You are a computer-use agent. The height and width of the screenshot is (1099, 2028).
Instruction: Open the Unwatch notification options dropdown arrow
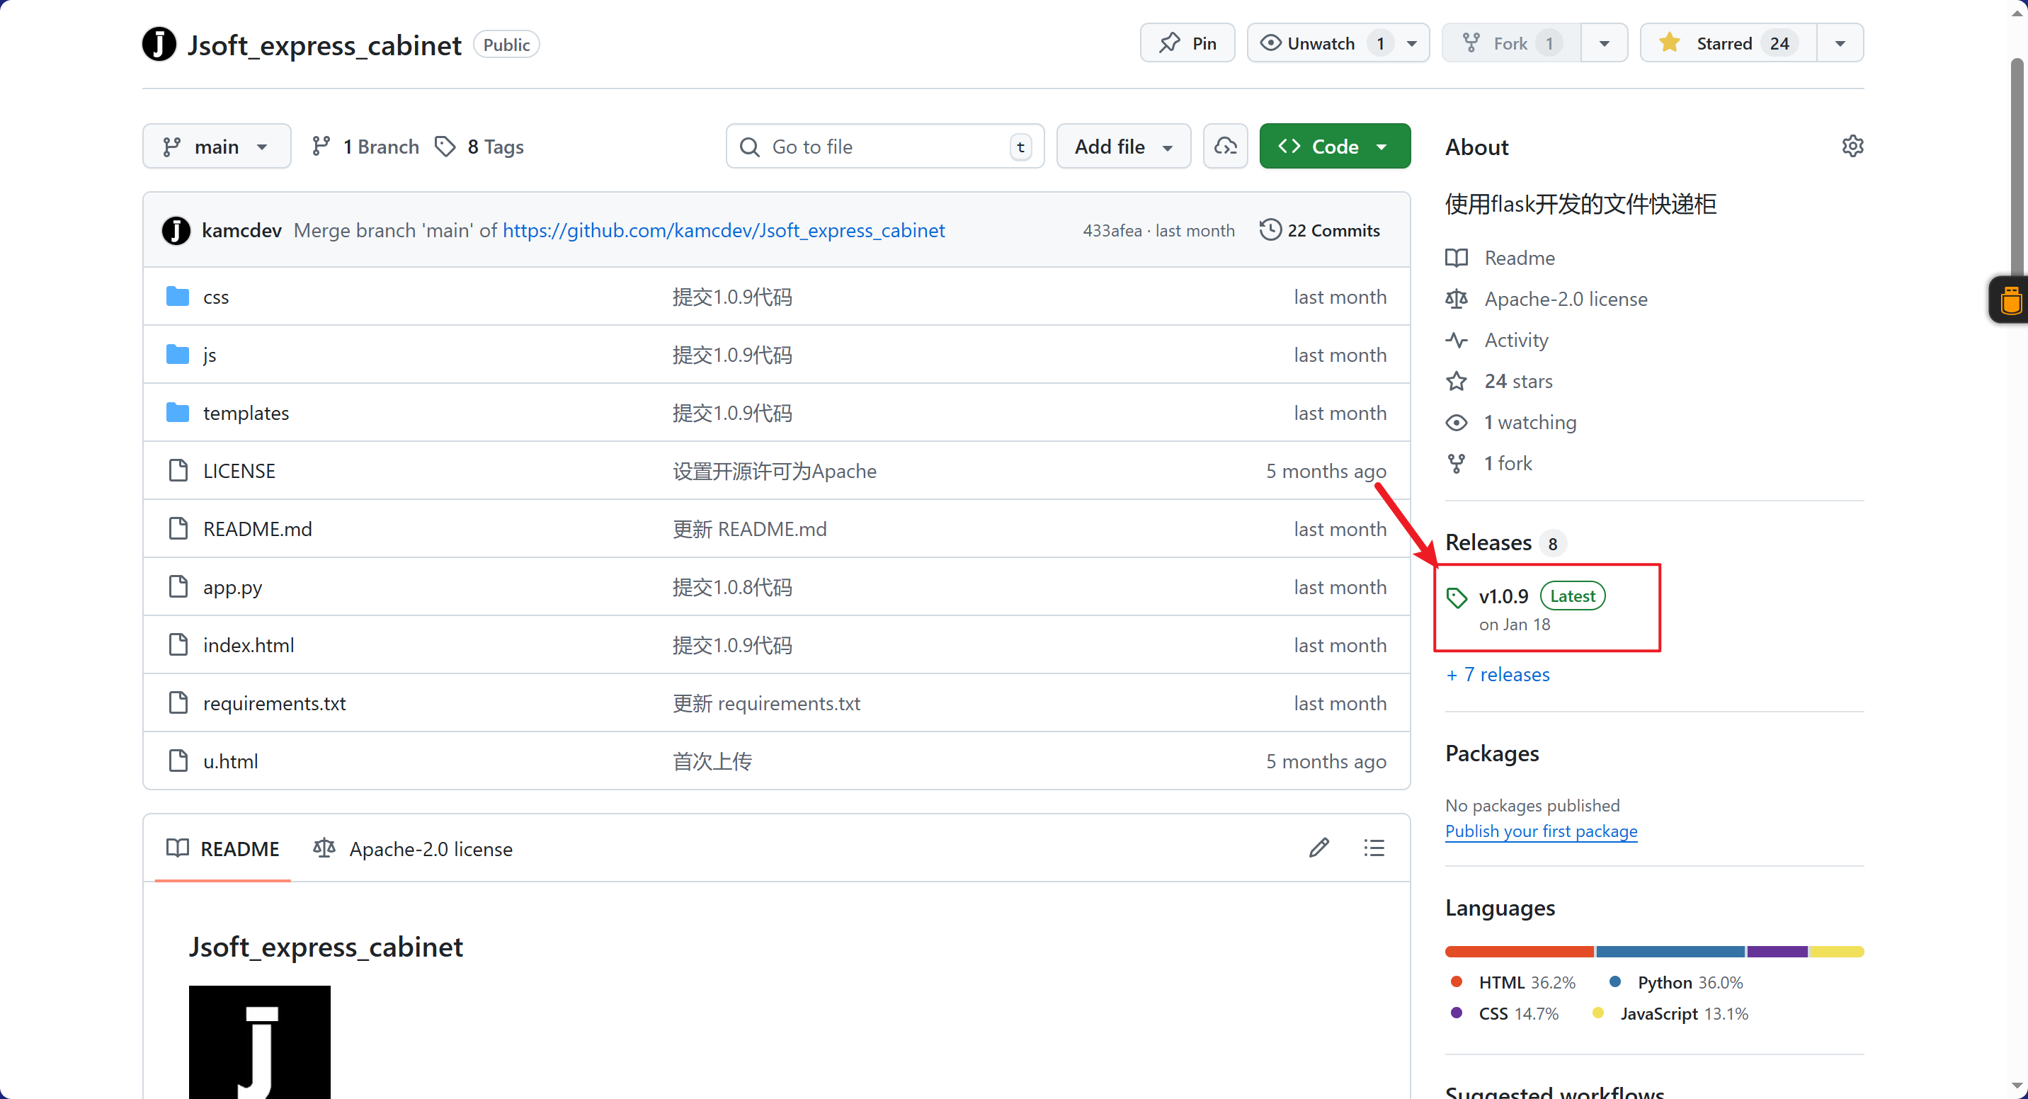click(x=1413, y=43)
